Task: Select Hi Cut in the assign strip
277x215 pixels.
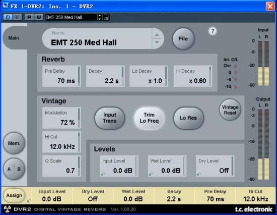Action: (x=256, y=195)
